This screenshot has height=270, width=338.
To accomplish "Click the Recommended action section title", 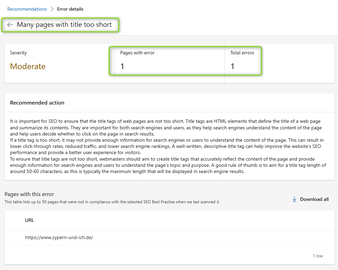I will [x=37, y=102].
